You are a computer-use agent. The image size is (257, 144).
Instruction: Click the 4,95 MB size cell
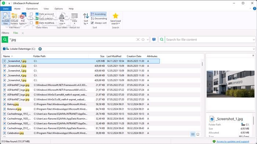(100, 61)
